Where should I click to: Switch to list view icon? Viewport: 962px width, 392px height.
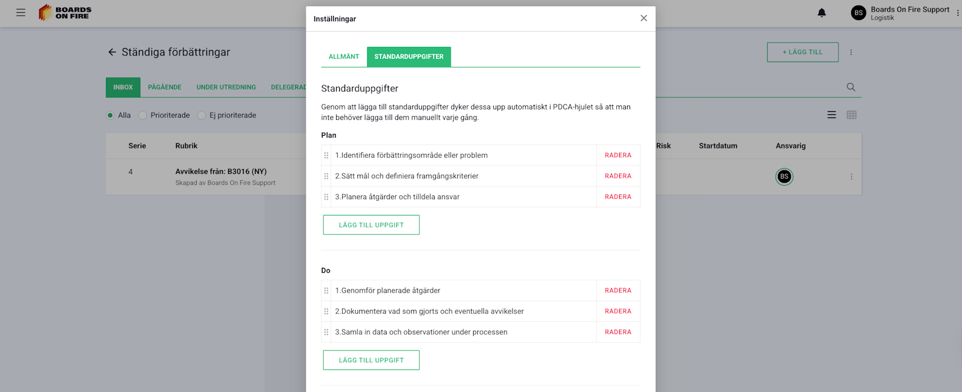831,115
